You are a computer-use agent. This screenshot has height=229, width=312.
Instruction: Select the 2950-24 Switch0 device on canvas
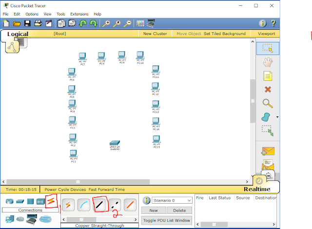click(115, 145)
